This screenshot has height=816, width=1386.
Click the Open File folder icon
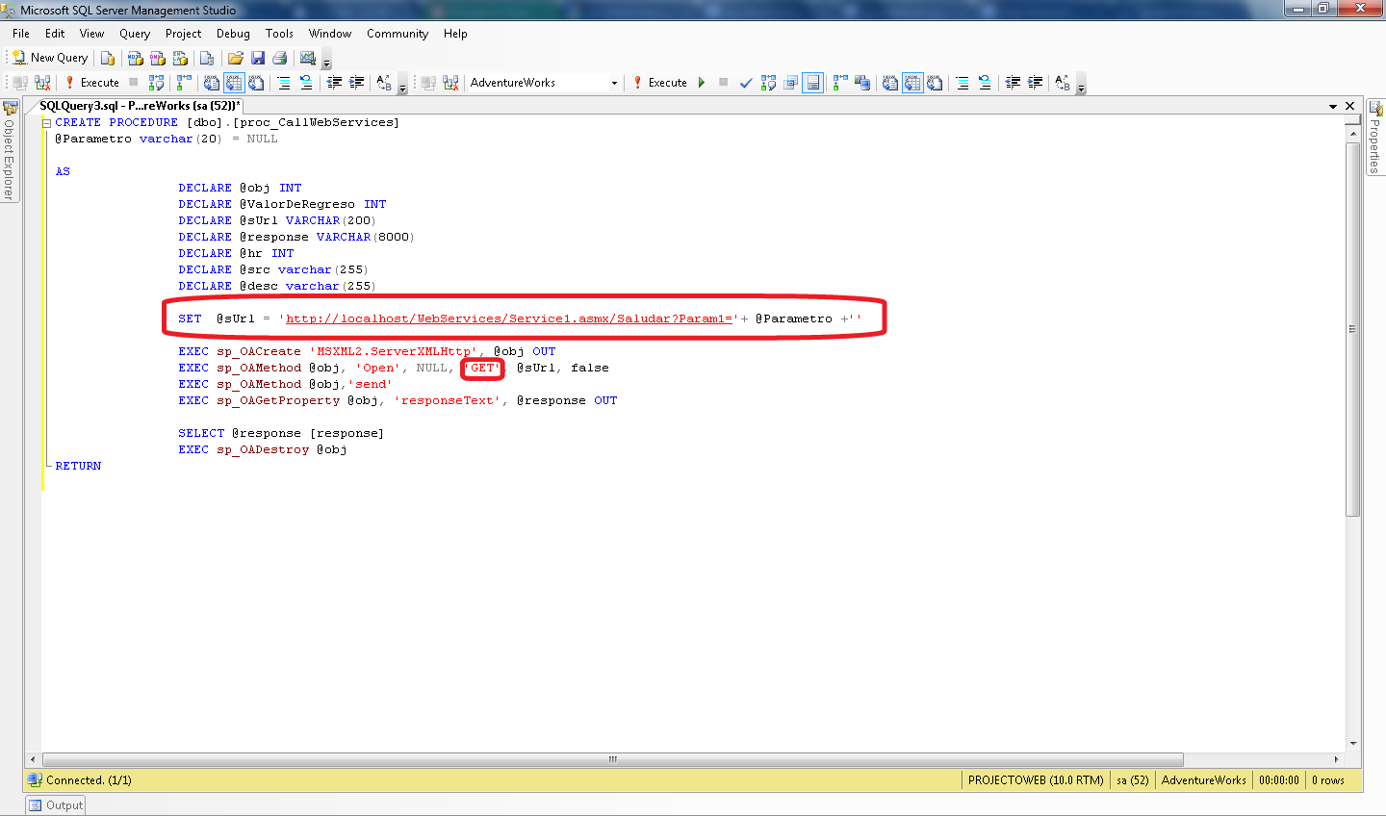(x=235, y=58)
